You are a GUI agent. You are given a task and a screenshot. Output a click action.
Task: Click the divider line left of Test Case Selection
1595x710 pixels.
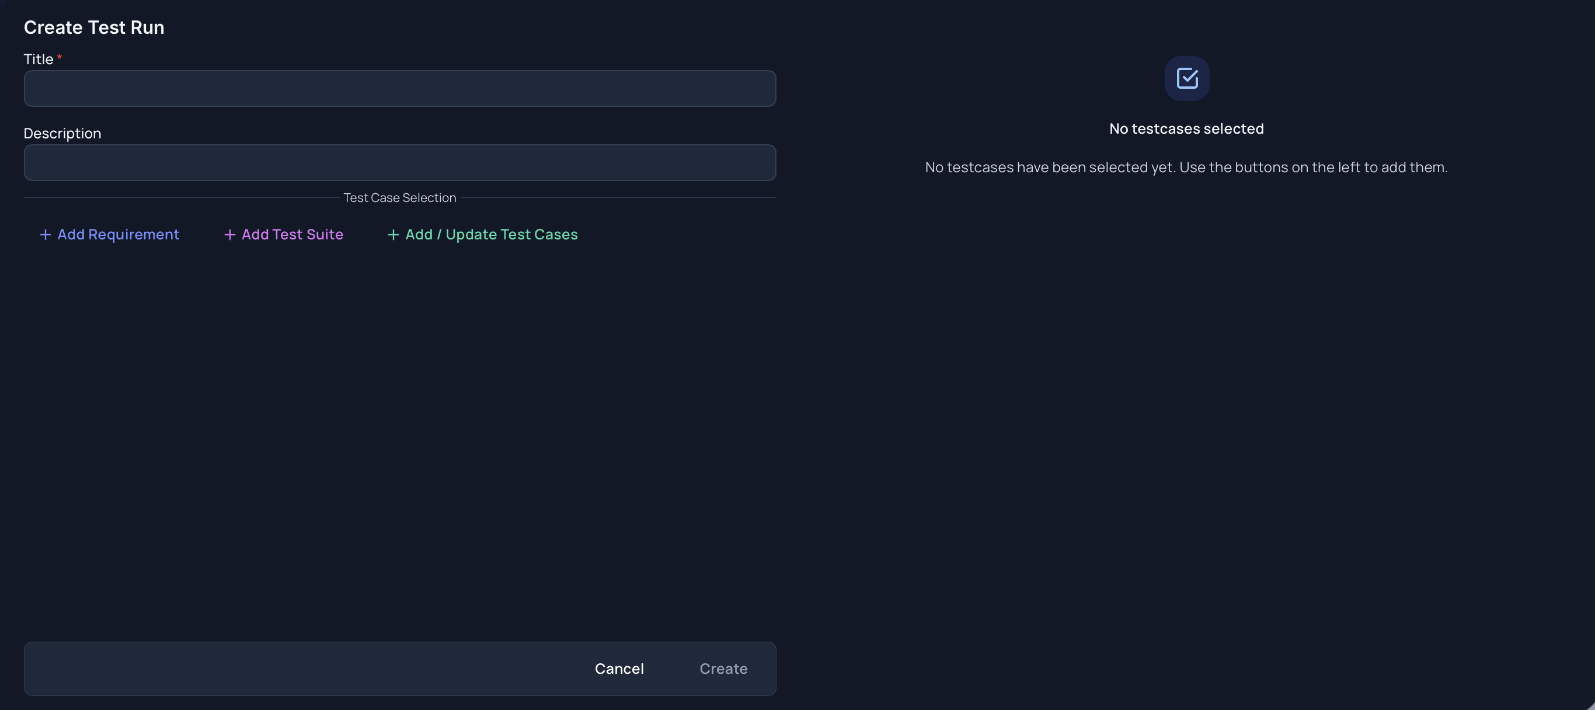[x=182, y=198]
